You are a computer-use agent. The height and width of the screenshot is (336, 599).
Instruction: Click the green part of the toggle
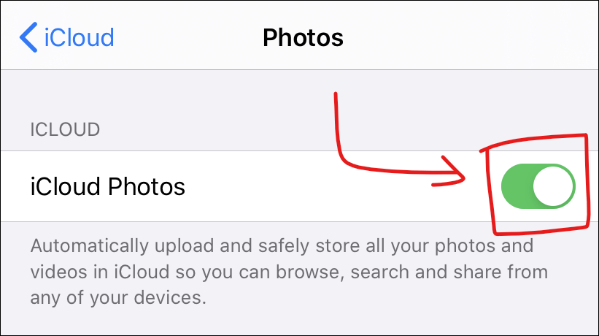(517, 186)
